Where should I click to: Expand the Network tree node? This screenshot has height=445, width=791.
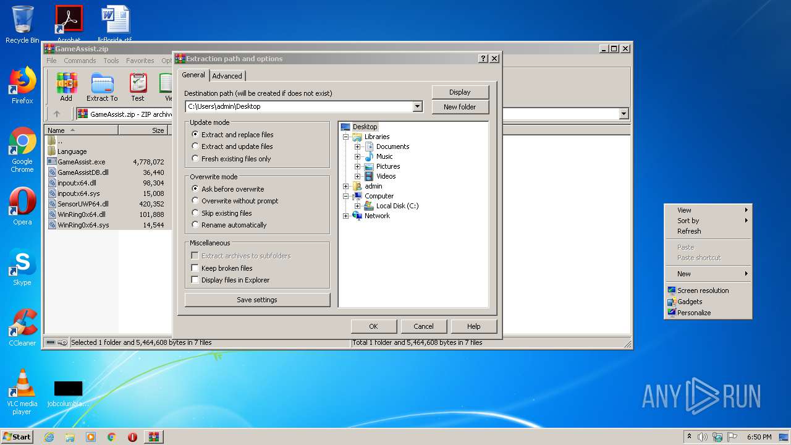pos(346,216)
